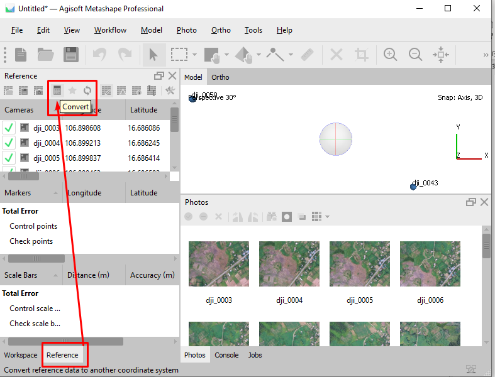This screenshot has height=377, width=495.
Task: Open the Draw Polyline tool dropdown arrow
Action: click(291, 55)
